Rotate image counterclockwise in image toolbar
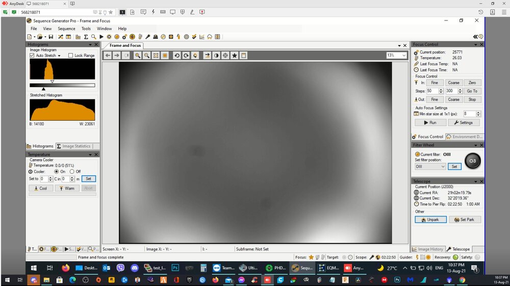This screenshot has width=510, height=286. click(x=176, y=56)
